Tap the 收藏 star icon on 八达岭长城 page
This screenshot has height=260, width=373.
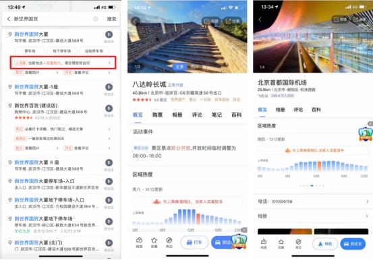click(x=154, y=240)
